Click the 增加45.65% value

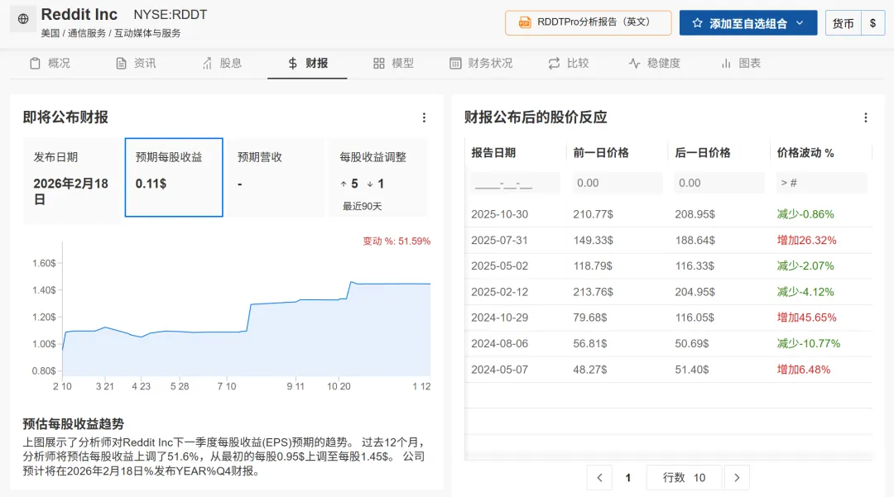pos(806,318)
